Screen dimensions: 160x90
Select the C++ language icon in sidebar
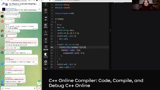(x=45, y=11)
